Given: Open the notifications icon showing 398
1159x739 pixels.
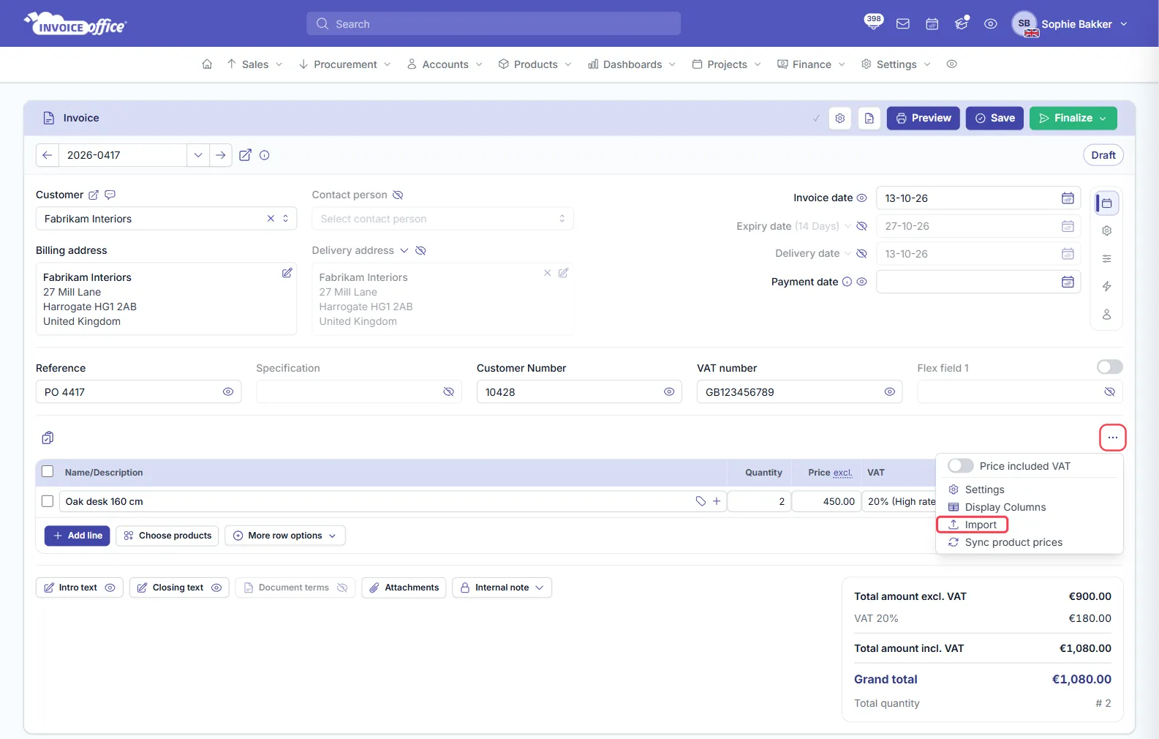Looking at the screenshot, I should pyautogui.click(x=873, y=23).
